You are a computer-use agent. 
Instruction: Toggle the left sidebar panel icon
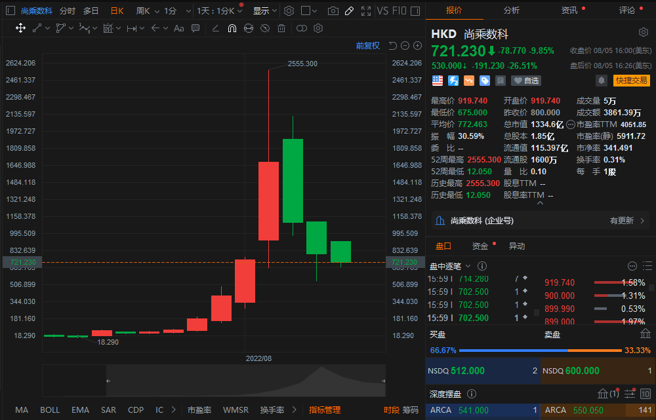(x=10, y=11)
